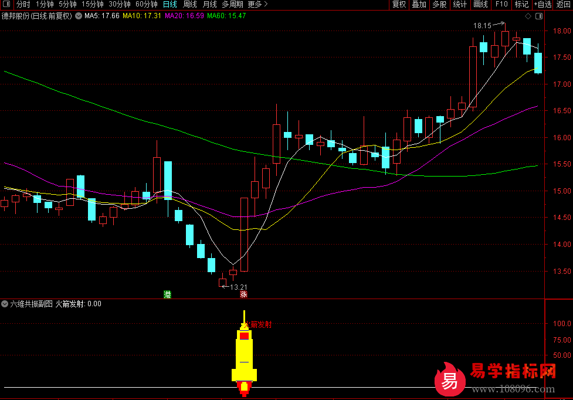The width and height of the screenshot is (573, 400).
Task: Open the F10 company info
Action: coord(501,4)
